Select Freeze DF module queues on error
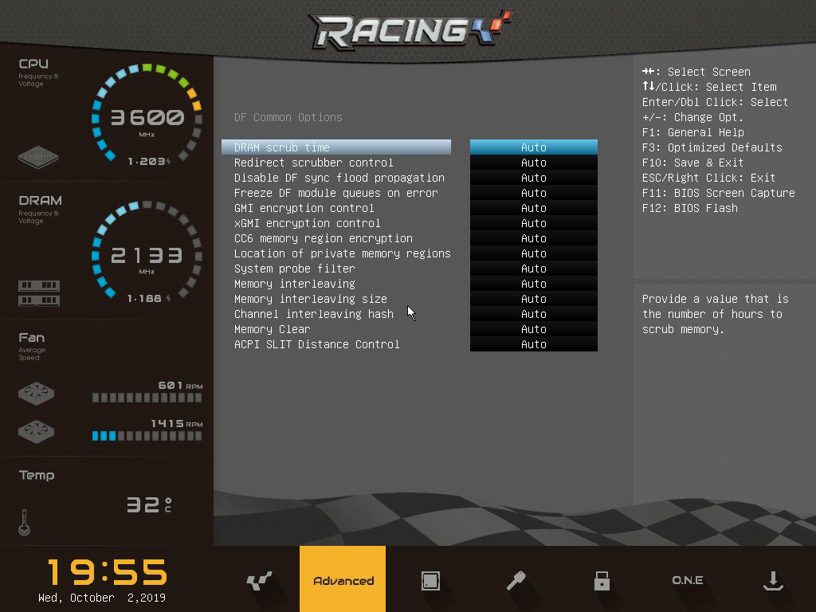This screenshot has height=612, width=816. 335,193
